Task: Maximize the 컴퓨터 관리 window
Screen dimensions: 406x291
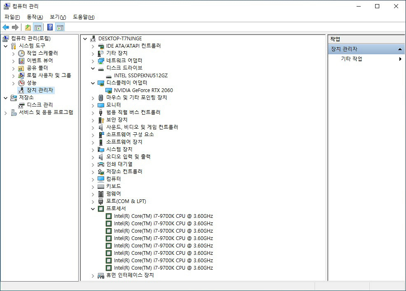Action: (377, 6)
